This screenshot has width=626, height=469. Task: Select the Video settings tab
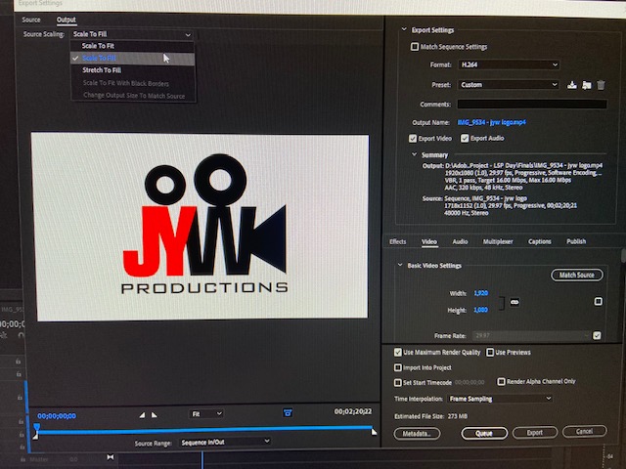point(429,241)
